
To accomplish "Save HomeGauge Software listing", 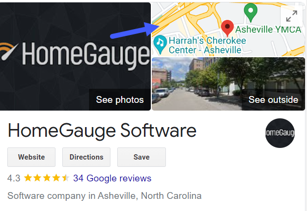I will (x=142, y=157).
